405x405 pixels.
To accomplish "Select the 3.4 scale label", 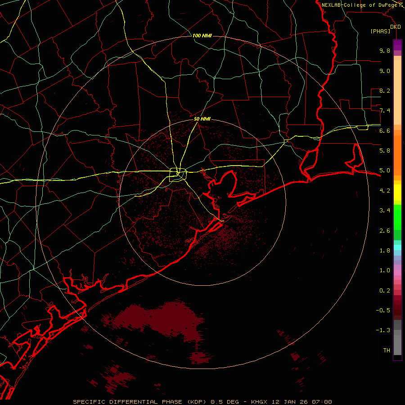I will tap(385, 211).
